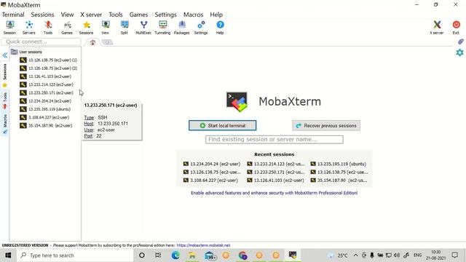466x262 pixels.
Task: Click the paperclip attachment icon
Action: click(461, 41)
